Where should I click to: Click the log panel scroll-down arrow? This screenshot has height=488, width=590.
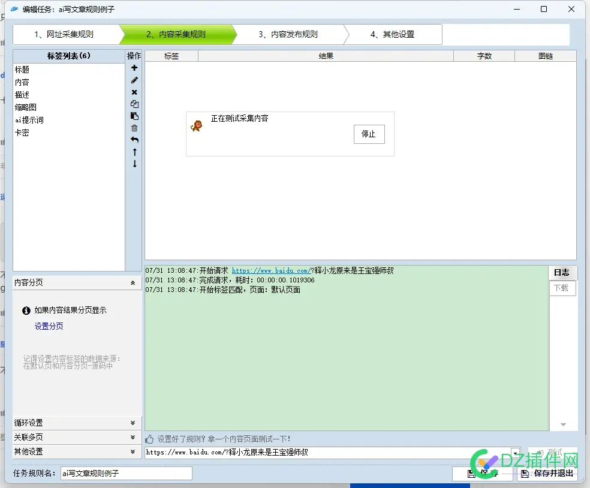point(563,425)
